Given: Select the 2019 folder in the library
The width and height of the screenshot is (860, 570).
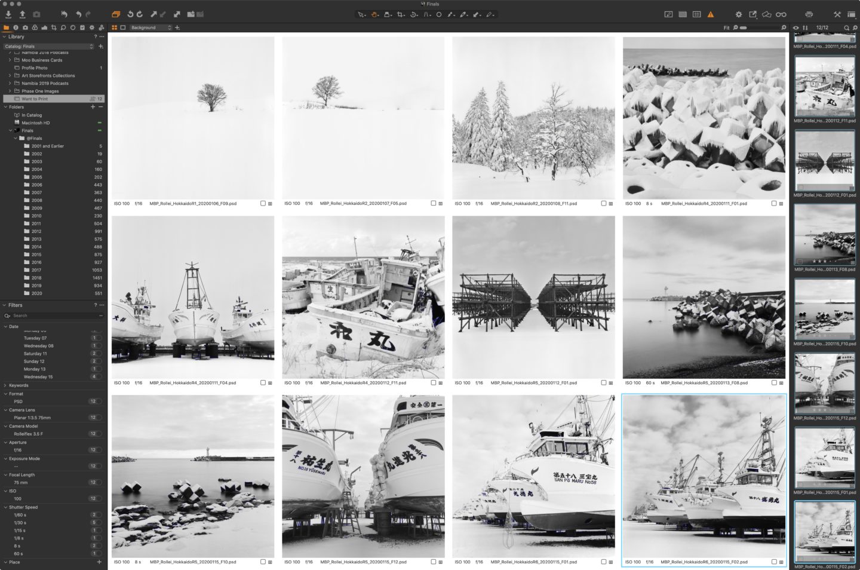Looking at the screenshot, I should click(x=36, y=286).
